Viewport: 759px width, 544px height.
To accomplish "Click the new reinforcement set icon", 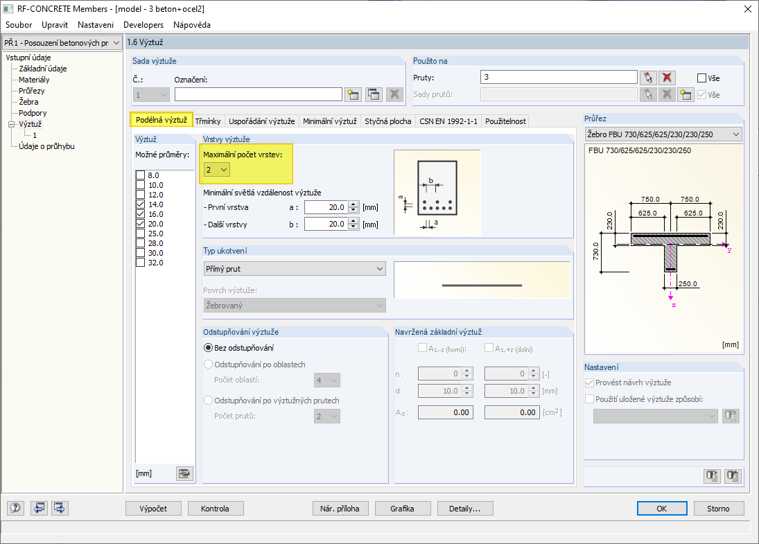I will (x=354, y=94).
